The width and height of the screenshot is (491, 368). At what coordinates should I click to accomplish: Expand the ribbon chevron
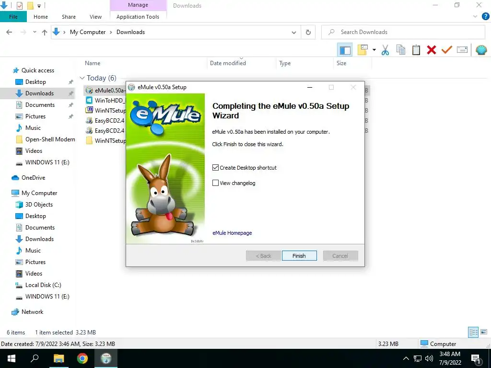pos(475,17)
